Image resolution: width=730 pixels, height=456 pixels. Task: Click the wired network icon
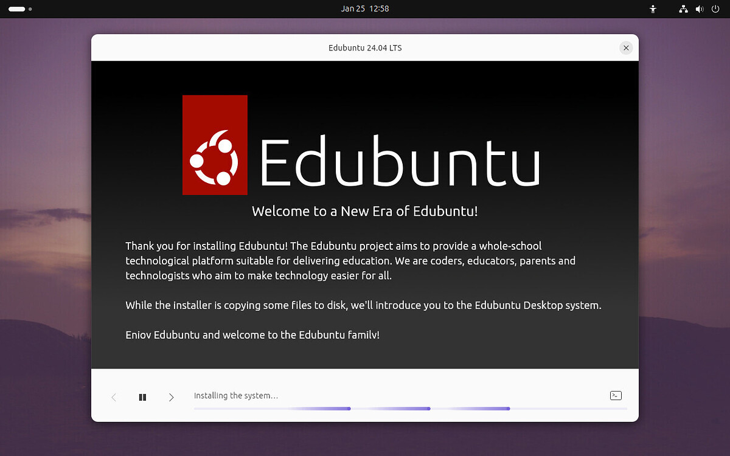pyautogui.click(x=683, y=9)
